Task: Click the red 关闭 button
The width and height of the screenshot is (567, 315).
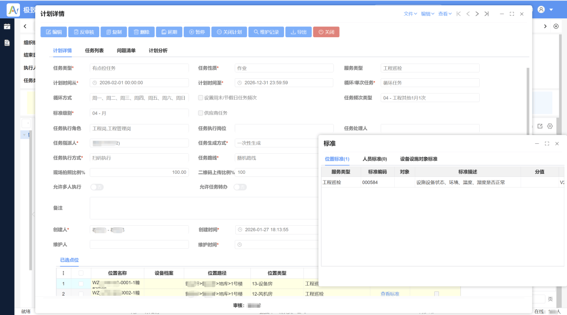Action: click(326, 32)
